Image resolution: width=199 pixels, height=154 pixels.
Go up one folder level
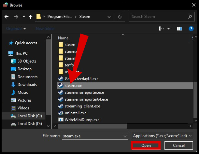[31, 17]
